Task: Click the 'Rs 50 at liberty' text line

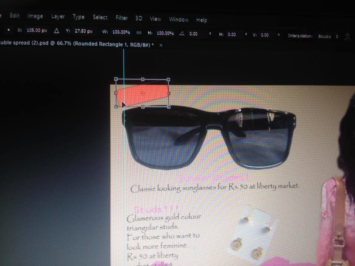Action: [x=152, y=256]
